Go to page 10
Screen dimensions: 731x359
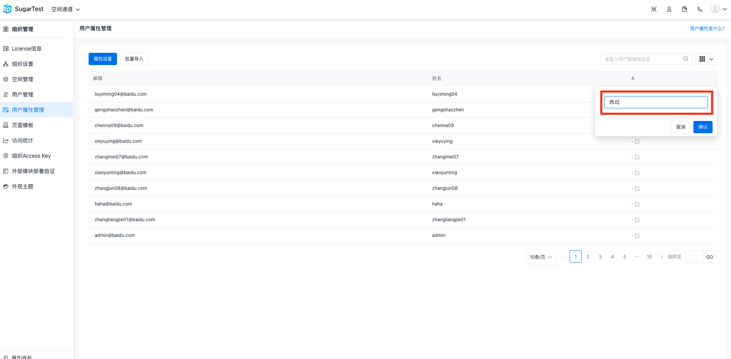coord(649,257)
